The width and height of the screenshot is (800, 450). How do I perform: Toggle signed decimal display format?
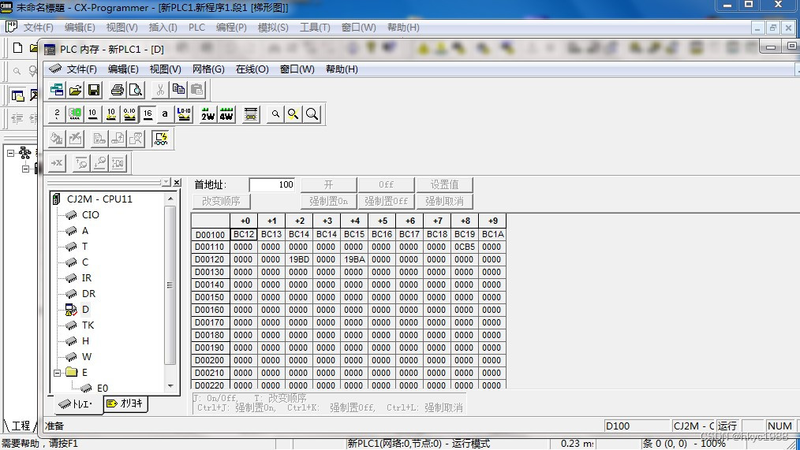coord(111,114)
